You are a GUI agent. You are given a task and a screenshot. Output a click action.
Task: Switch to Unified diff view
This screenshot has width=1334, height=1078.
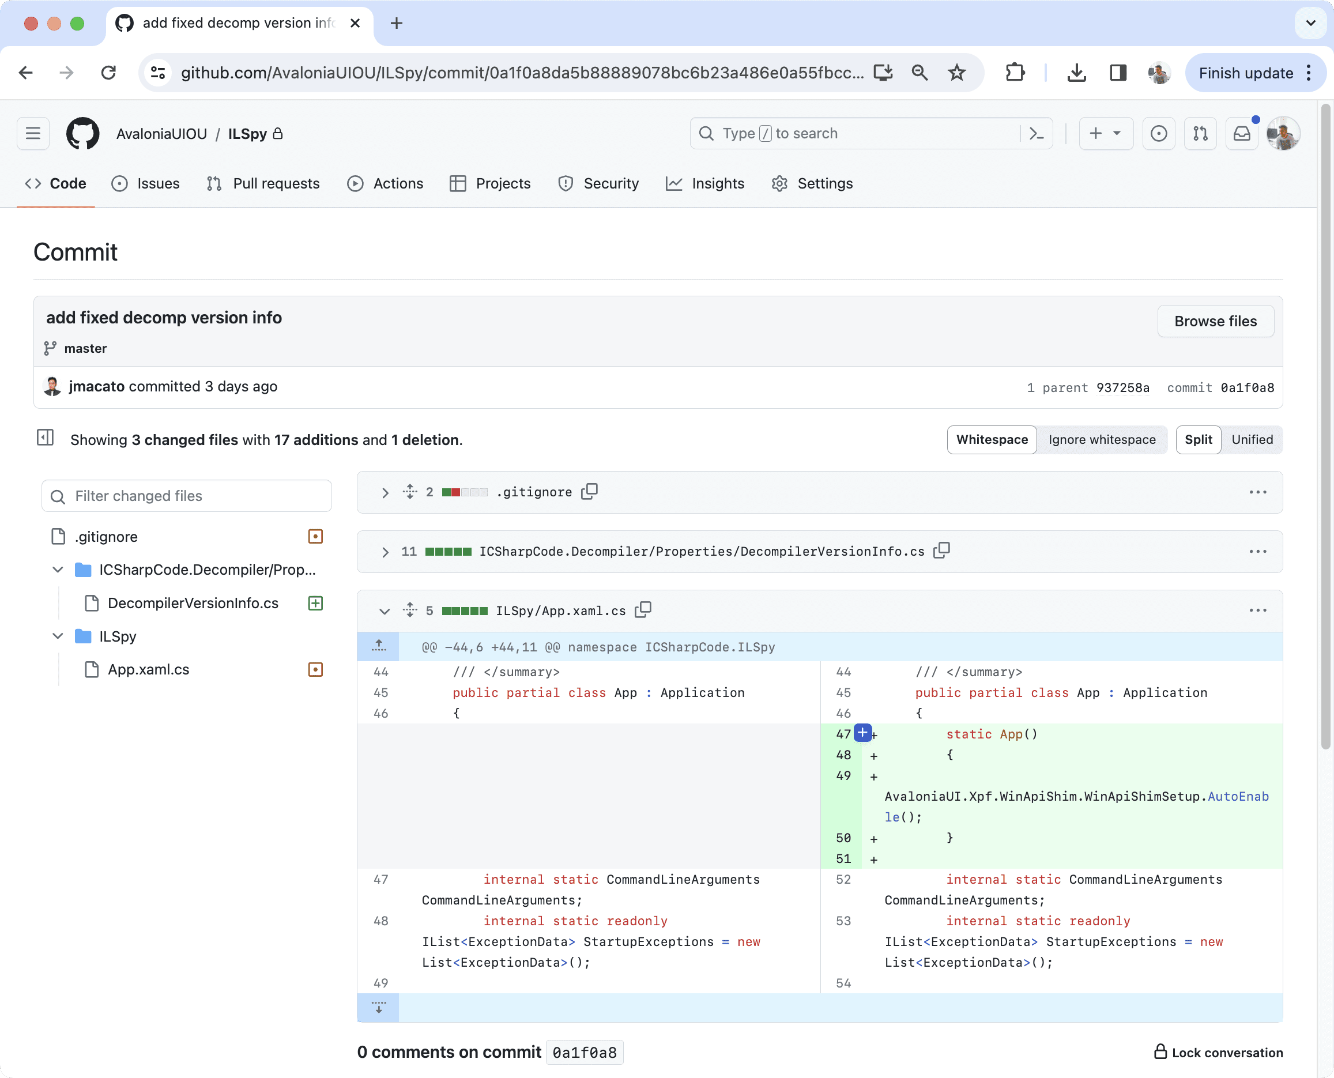coord(1252,440)
